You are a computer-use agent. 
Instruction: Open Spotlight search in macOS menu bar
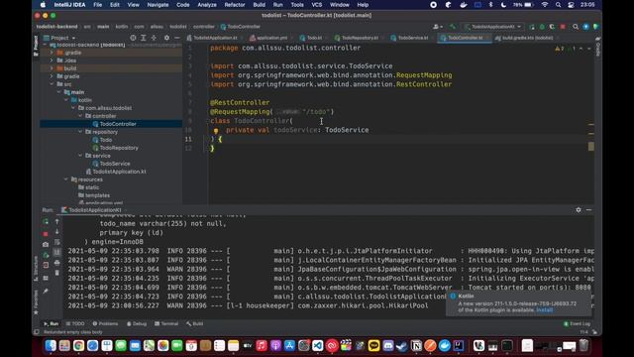click(558, 5)
